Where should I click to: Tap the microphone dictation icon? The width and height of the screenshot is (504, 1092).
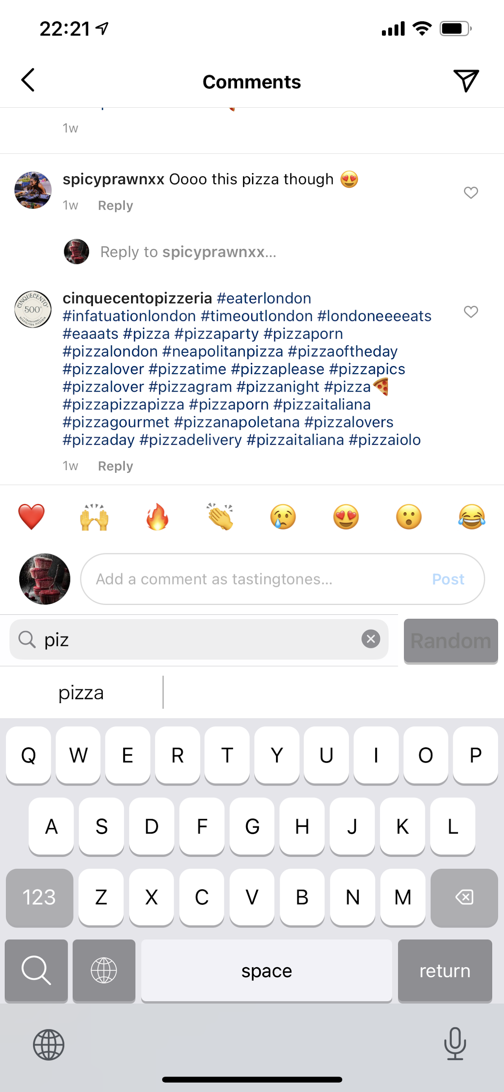pyautogui.click(x=455, y=1043)
